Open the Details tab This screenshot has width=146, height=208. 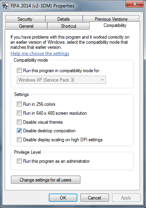pos(64,19)
